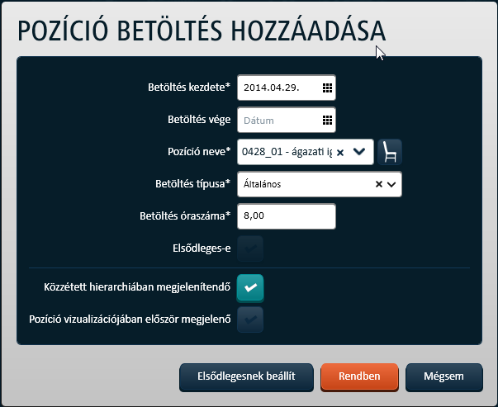
Task: Click the 0428_01 position name text
Action: (x=286, y=152)
